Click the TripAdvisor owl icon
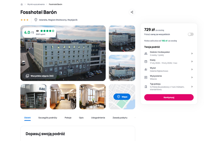The image size is (204, 141). pos(37,31)
